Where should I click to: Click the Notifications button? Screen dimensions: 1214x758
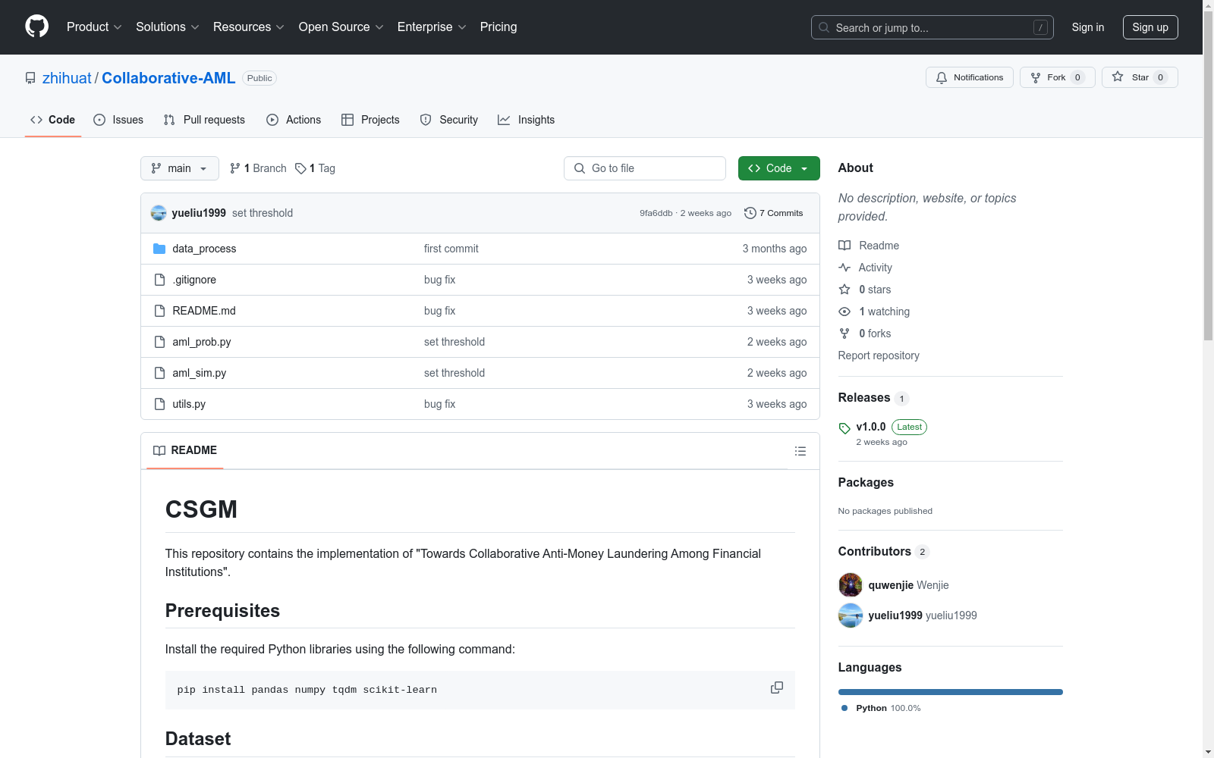coord(970,77)
